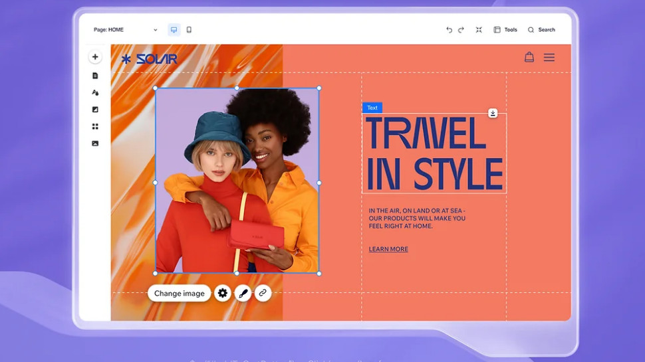
Task: Click the Redo arrow
Action: [461, 30]
